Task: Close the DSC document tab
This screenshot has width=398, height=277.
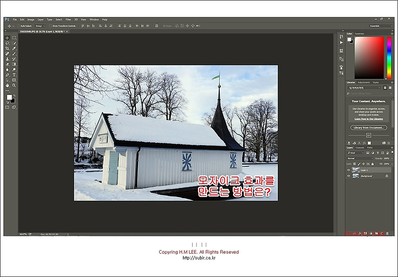Action: pyautogui.click(x=67, y=31)
